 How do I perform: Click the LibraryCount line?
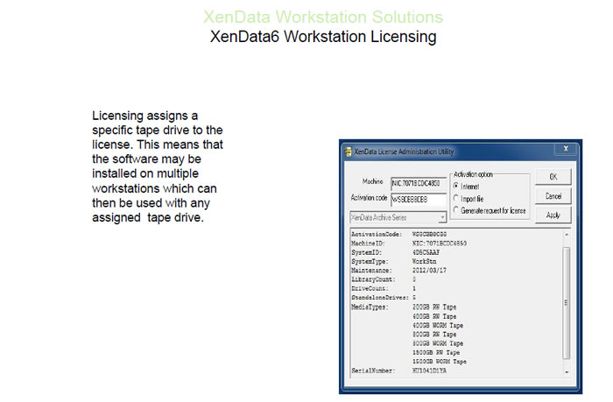(384, 279)
